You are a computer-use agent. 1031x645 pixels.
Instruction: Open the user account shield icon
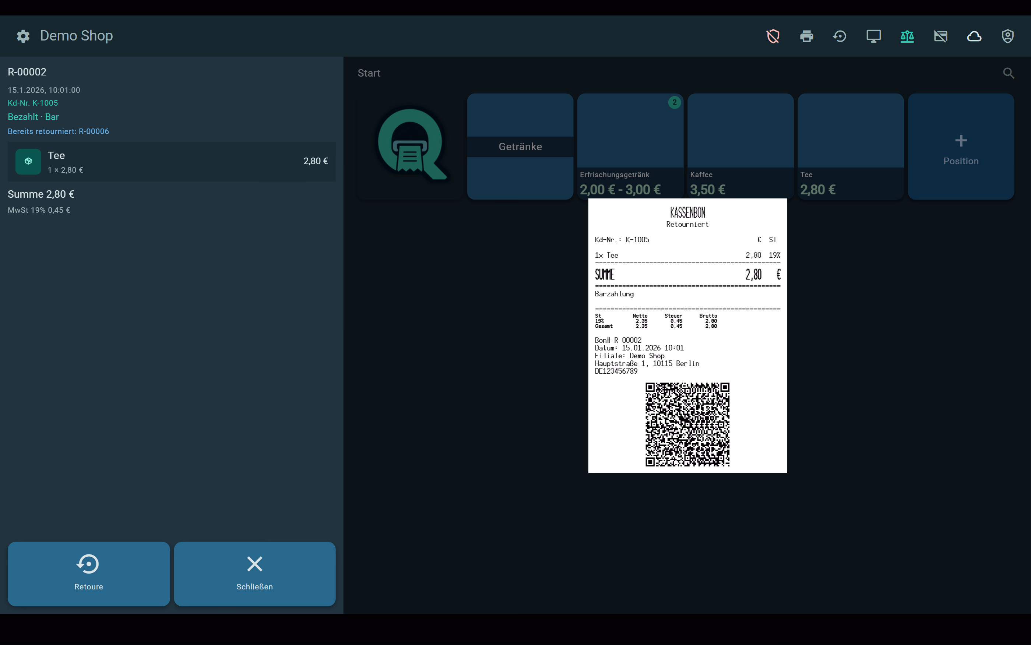(x=1007, y=36)
